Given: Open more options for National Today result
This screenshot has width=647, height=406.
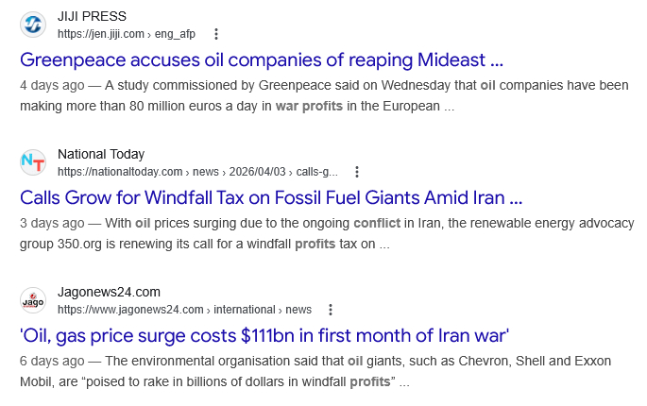Looking at the screenshot, I should (357, 172).
